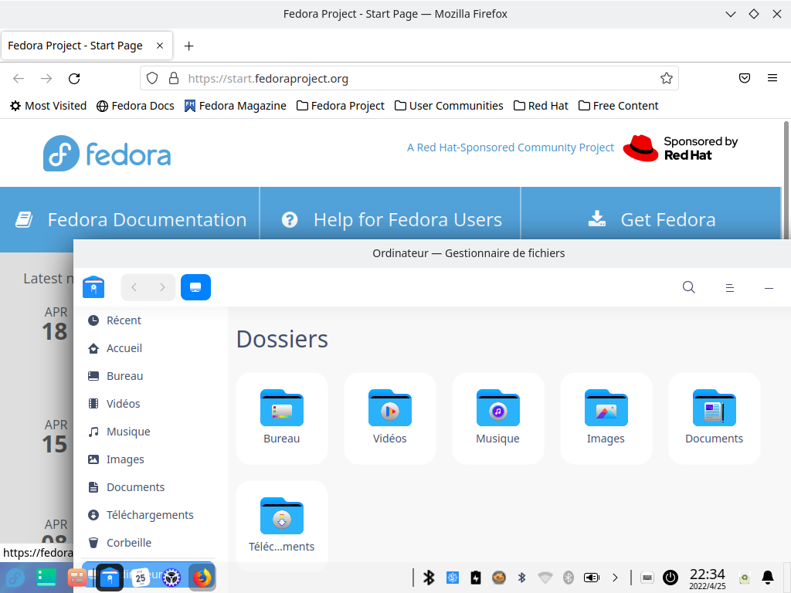Click the tracking protection shield icon
Viewport: 791px width, 593px height.
pos(152,78)
